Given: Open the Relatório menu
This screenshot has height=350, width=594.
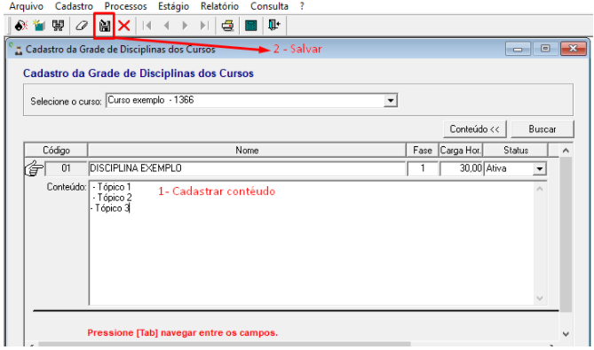Looking at the screenshot, I should click(x=219, y=6).
